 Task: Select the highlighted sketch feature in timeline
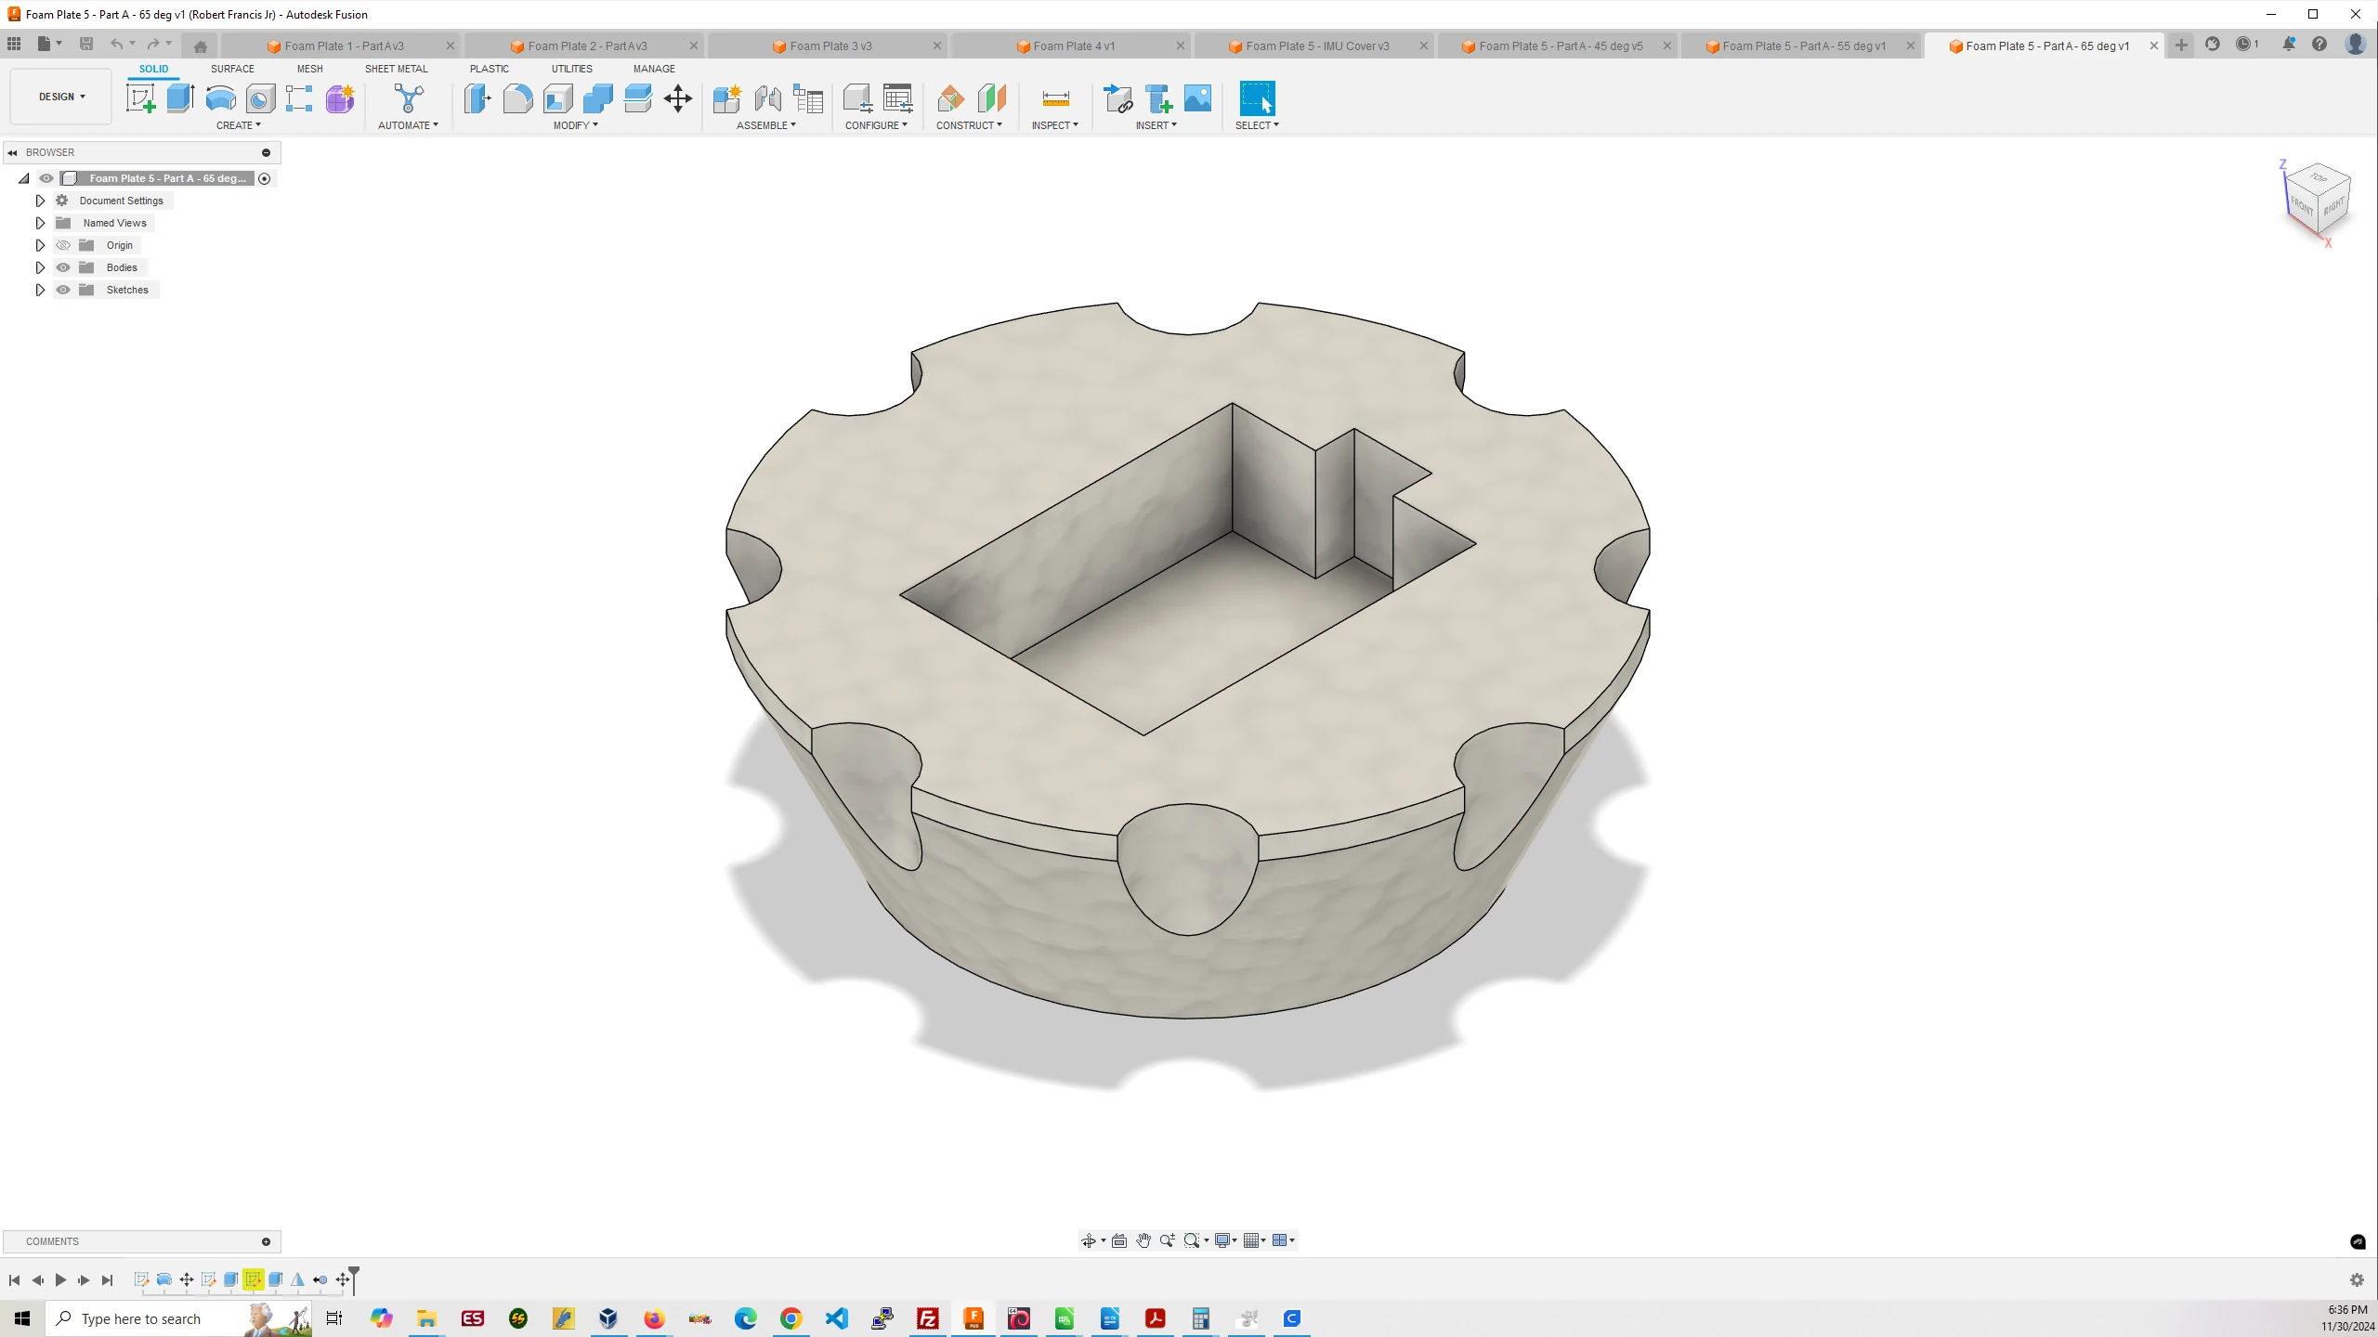tap(253, 1280)
